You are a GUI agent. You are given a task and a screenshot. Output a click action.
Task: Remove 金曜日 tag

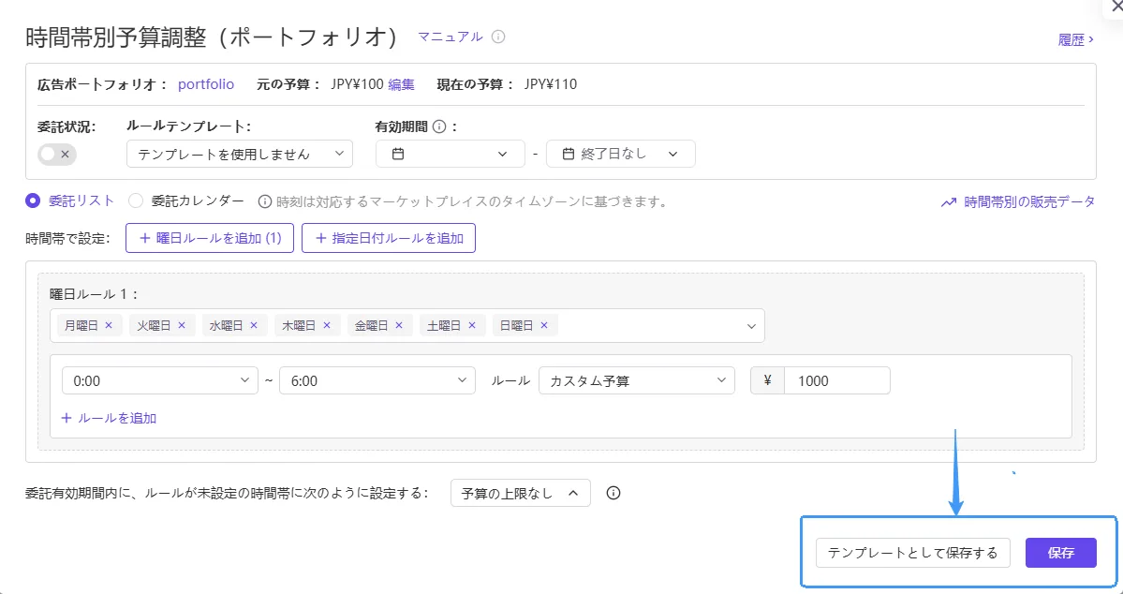399,325
